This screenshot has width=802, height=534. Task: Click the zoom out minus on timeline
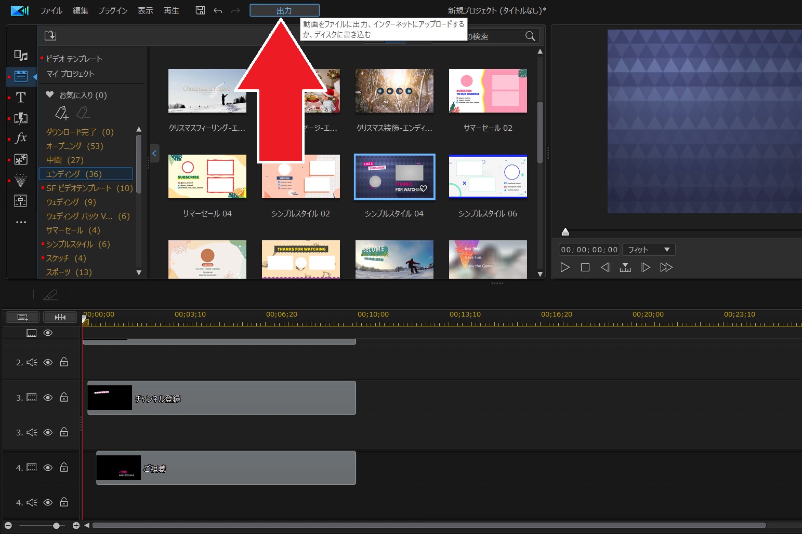click(x=8, y=526)
